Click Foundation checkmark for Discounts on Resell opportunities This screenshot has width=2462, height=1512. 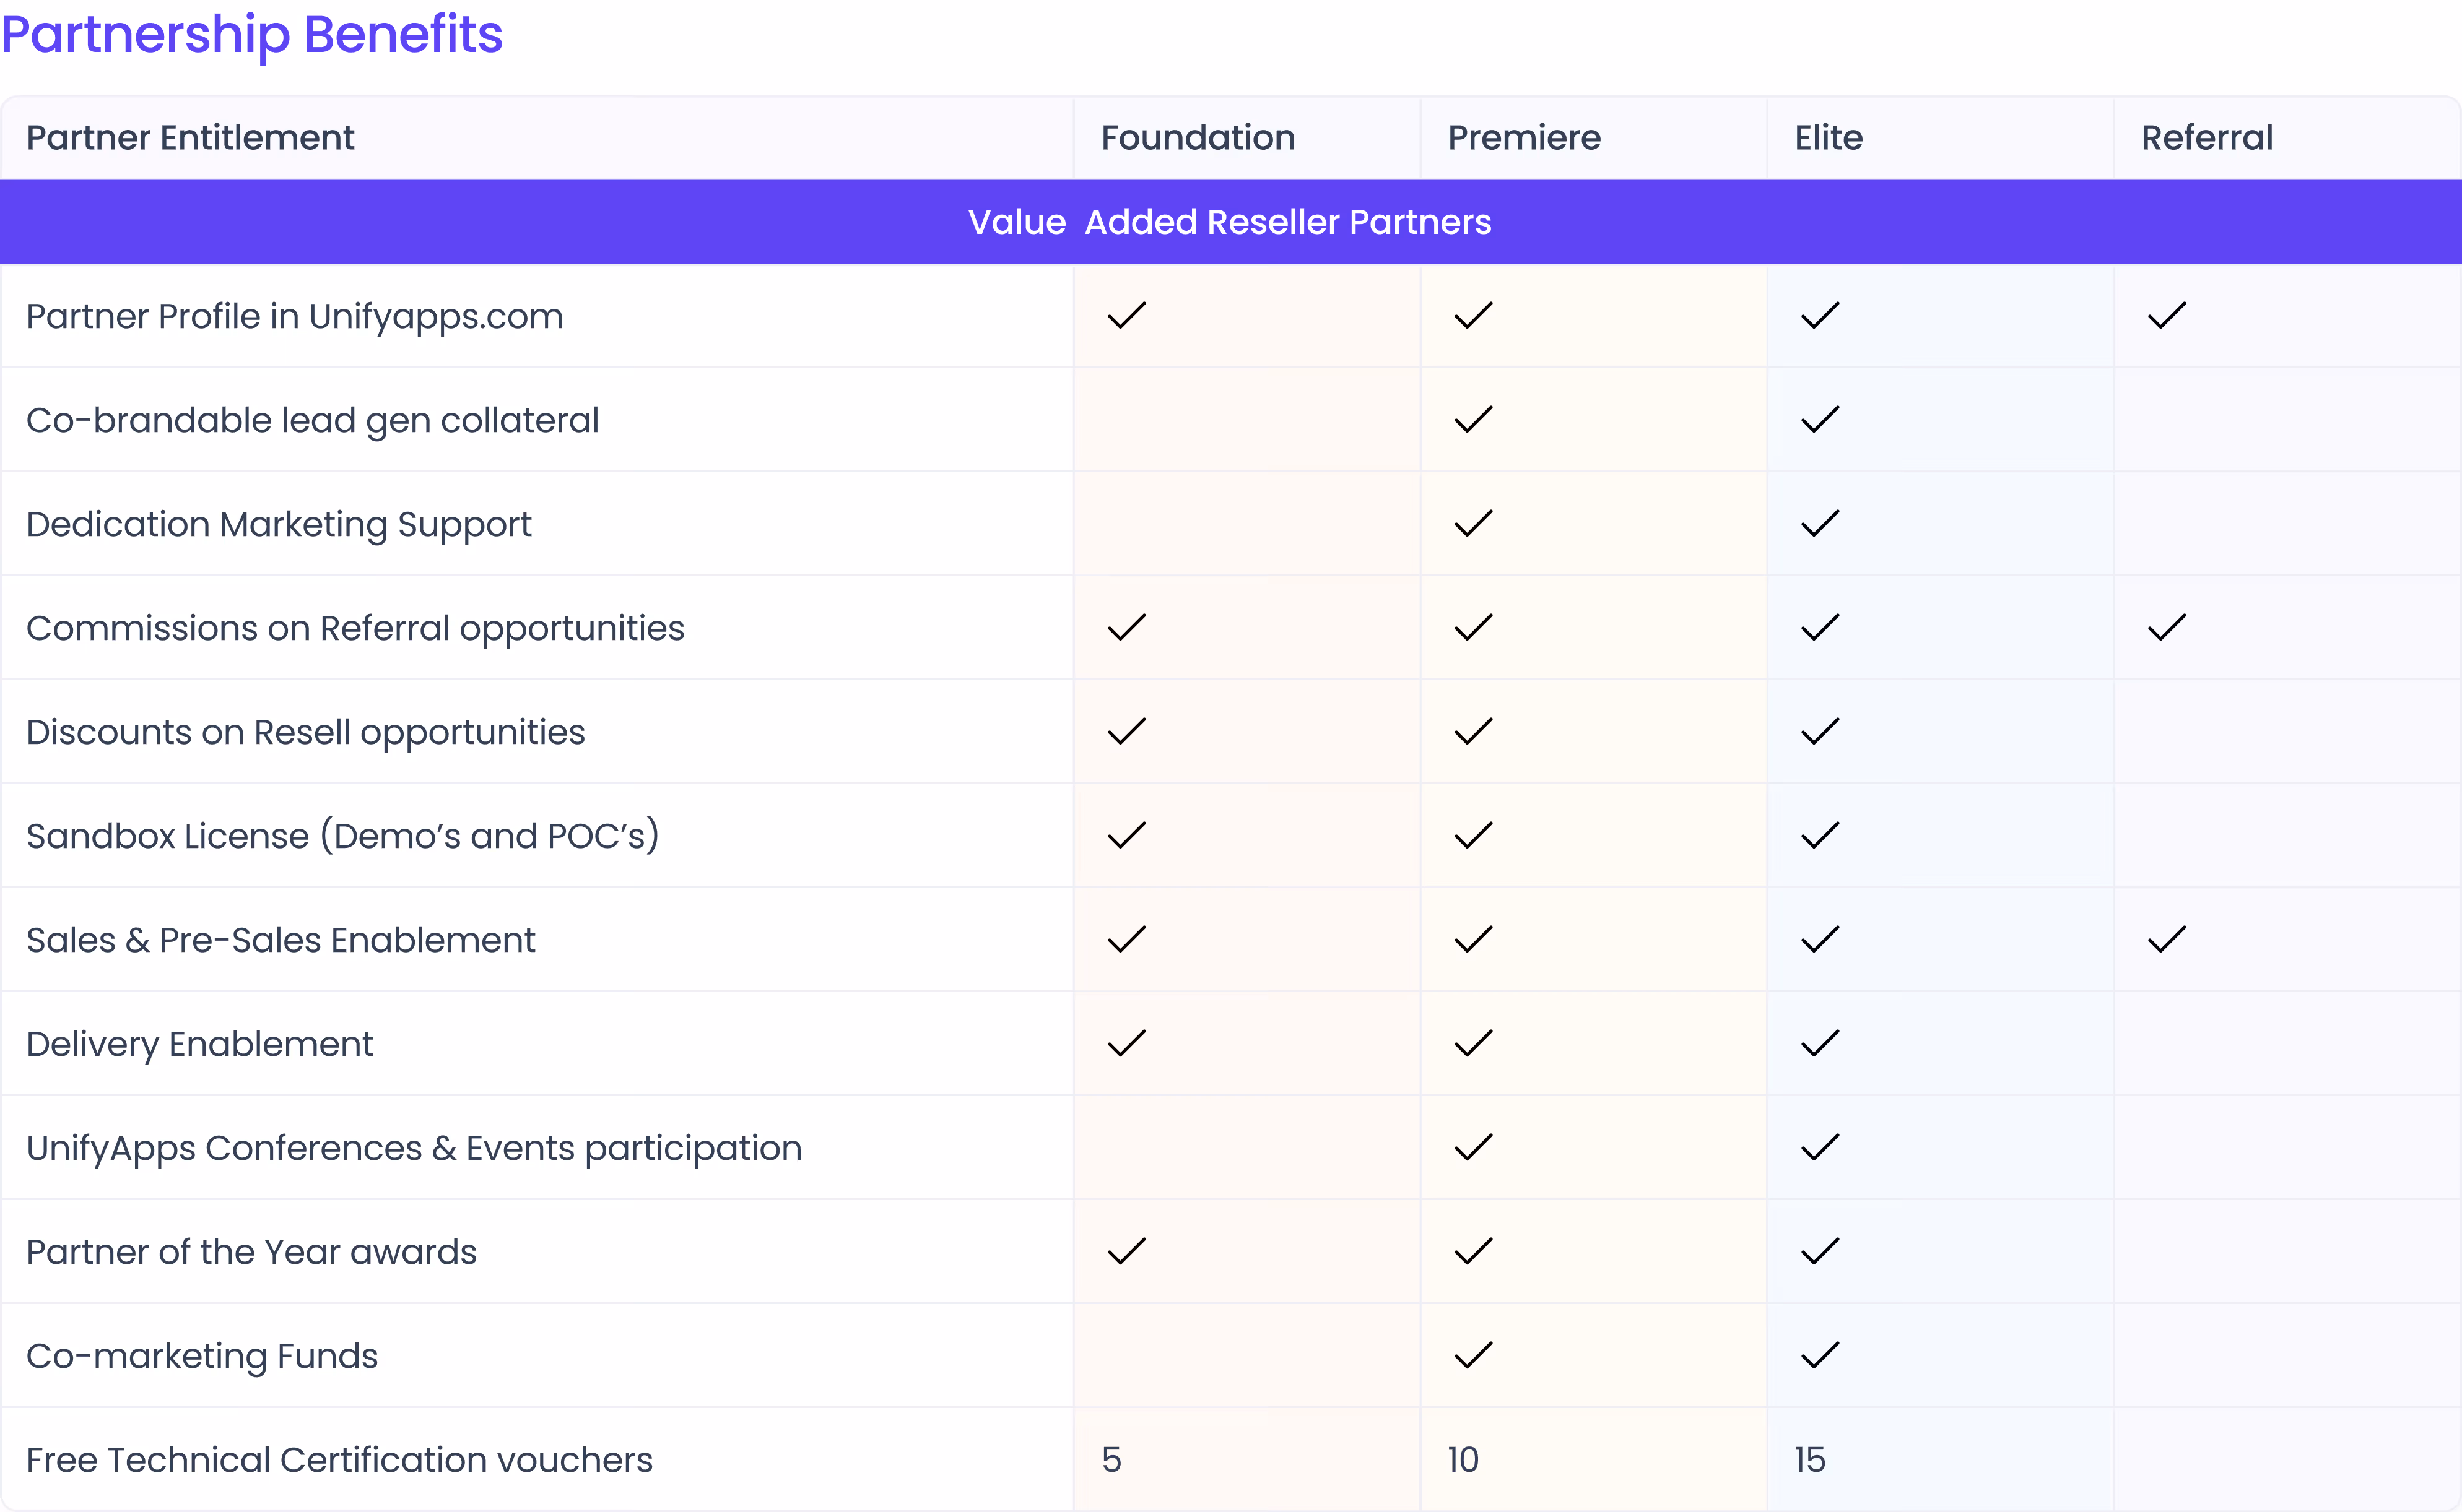(1126, 732)
